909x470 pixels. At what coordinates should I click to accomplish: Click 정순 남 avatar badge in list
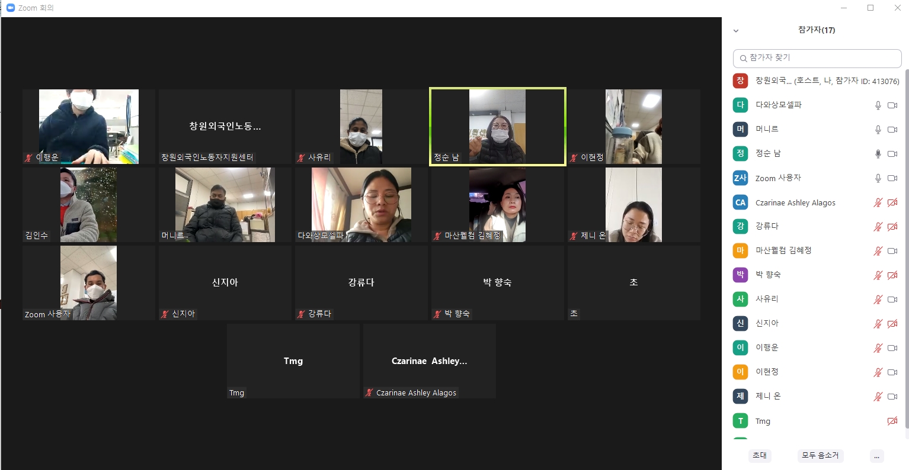coord(740,154)
